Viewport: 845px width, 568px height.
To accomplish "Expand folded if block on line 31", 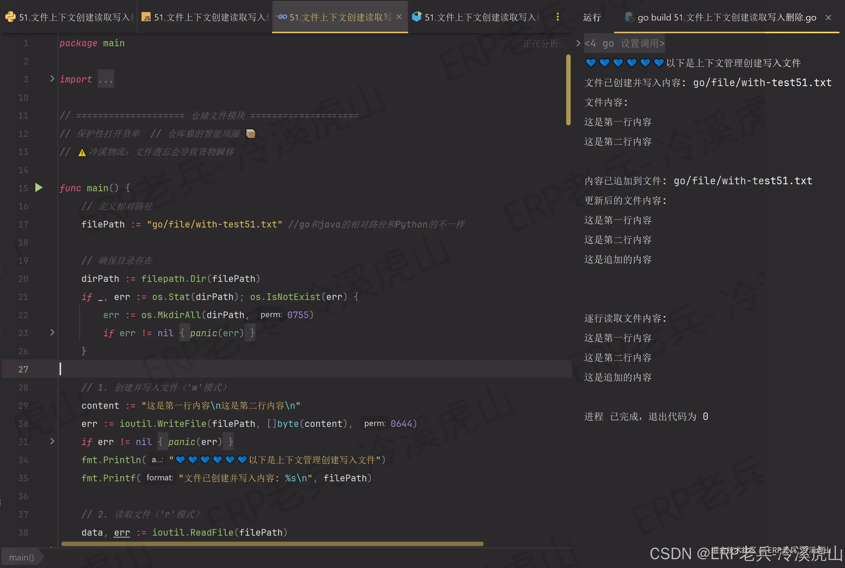I will 52,441.
